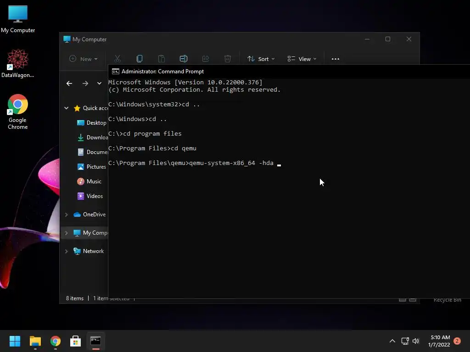
Task: Click the Copy icon in Explorer toolbar
Action: tap(140, 59)
